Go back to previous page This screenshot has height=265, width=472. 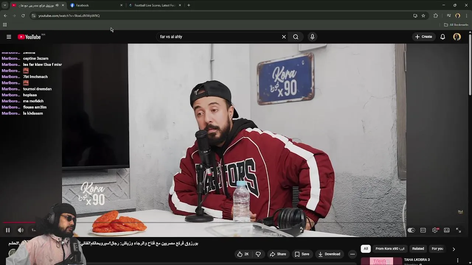tap(5, 15)
